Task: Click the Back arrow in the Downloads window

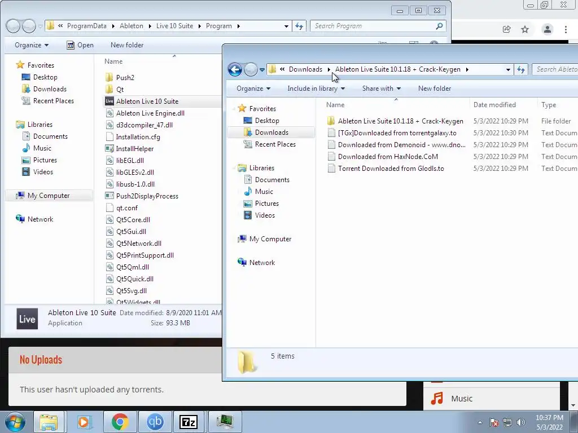Action: (x=235, y=69)
